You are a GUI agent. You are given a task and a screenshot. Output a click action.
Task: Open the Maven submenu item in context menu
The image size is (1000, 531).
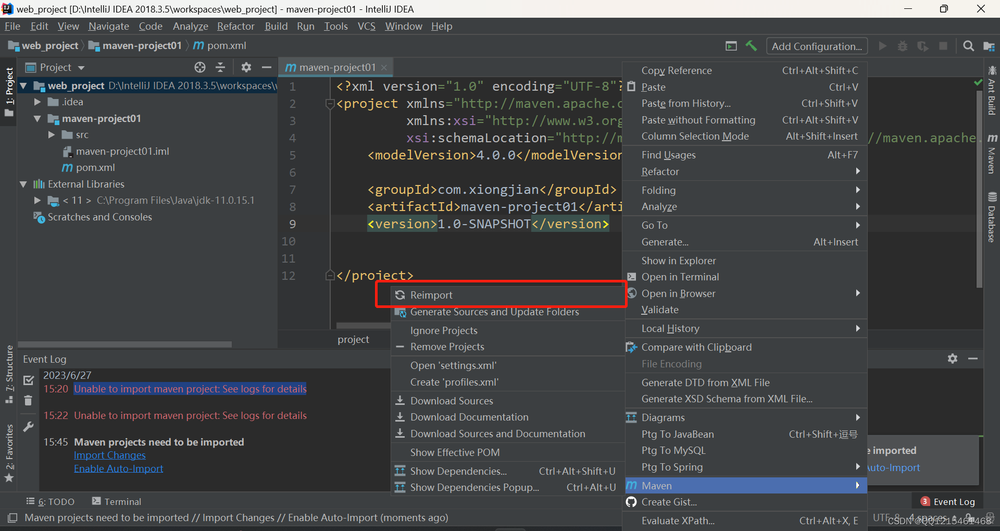coord(746,486)
